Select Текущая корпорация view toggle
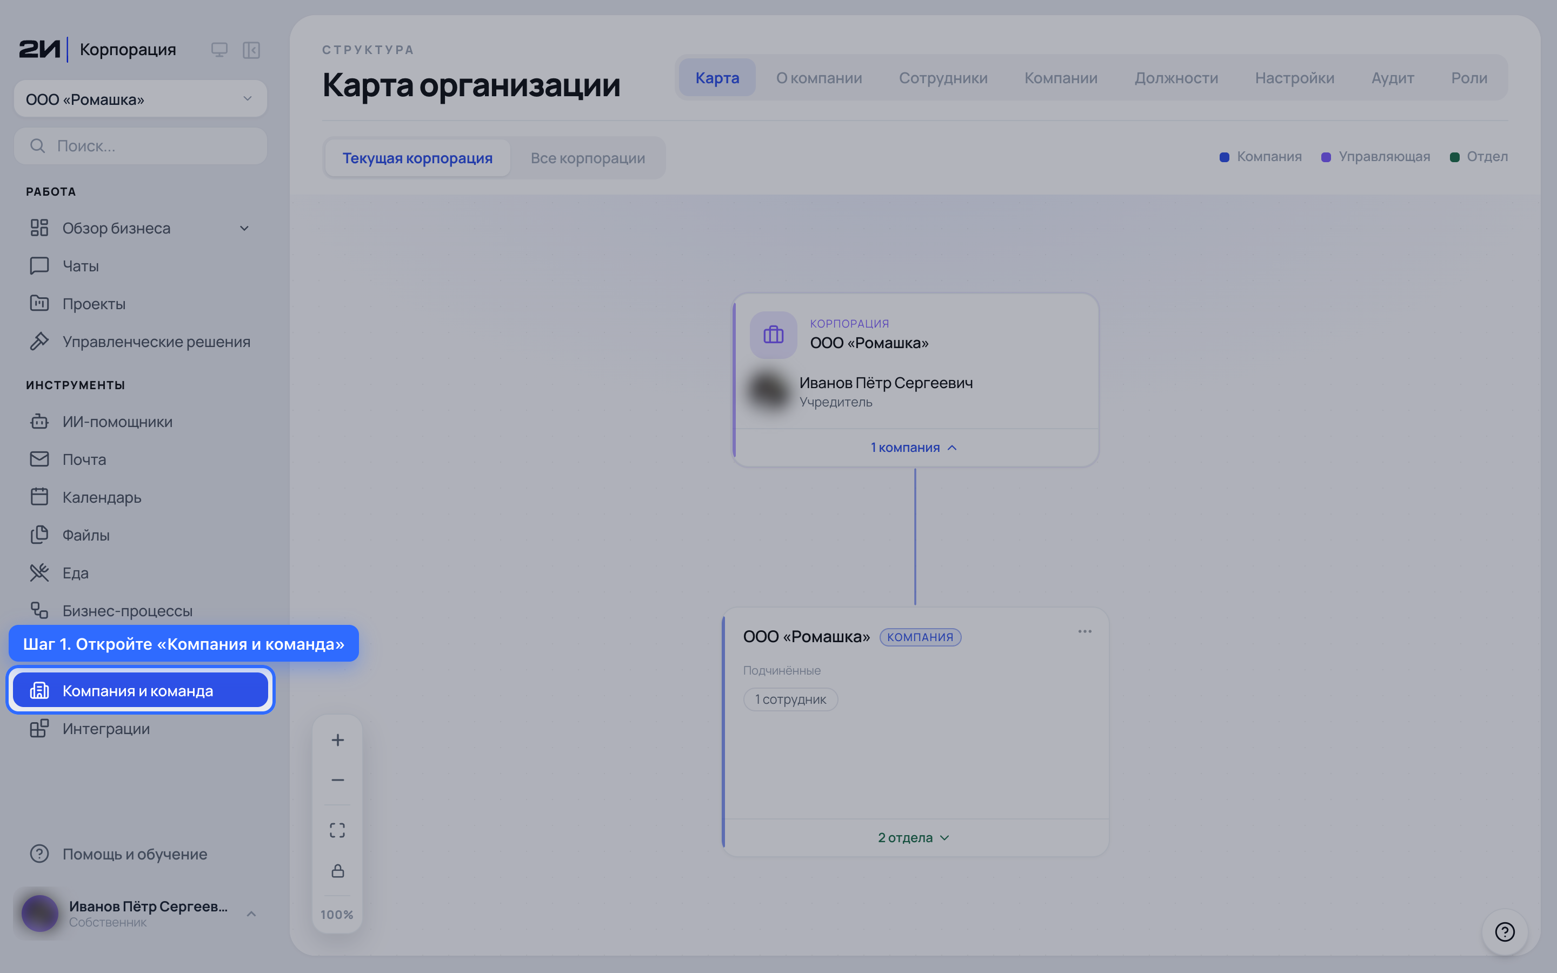 (417, 158)
